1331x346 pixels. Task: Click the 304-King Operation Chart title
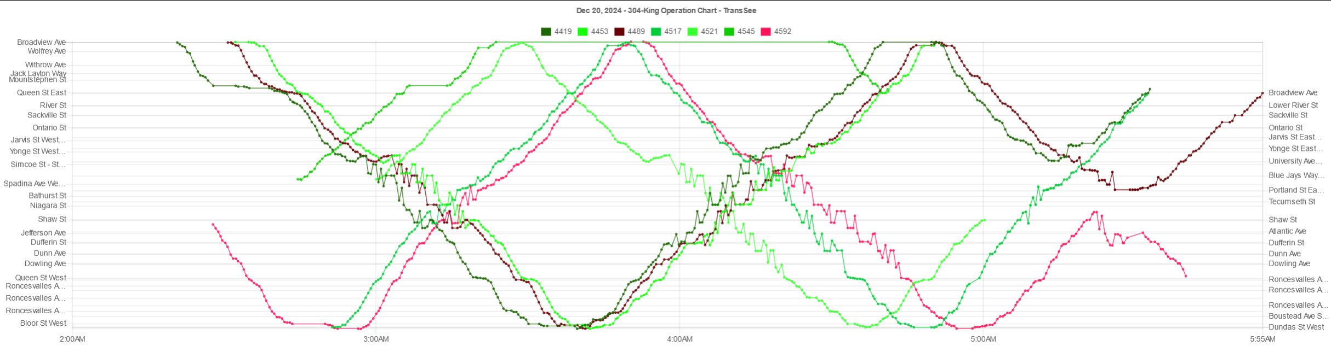click(x=666, y=10)
